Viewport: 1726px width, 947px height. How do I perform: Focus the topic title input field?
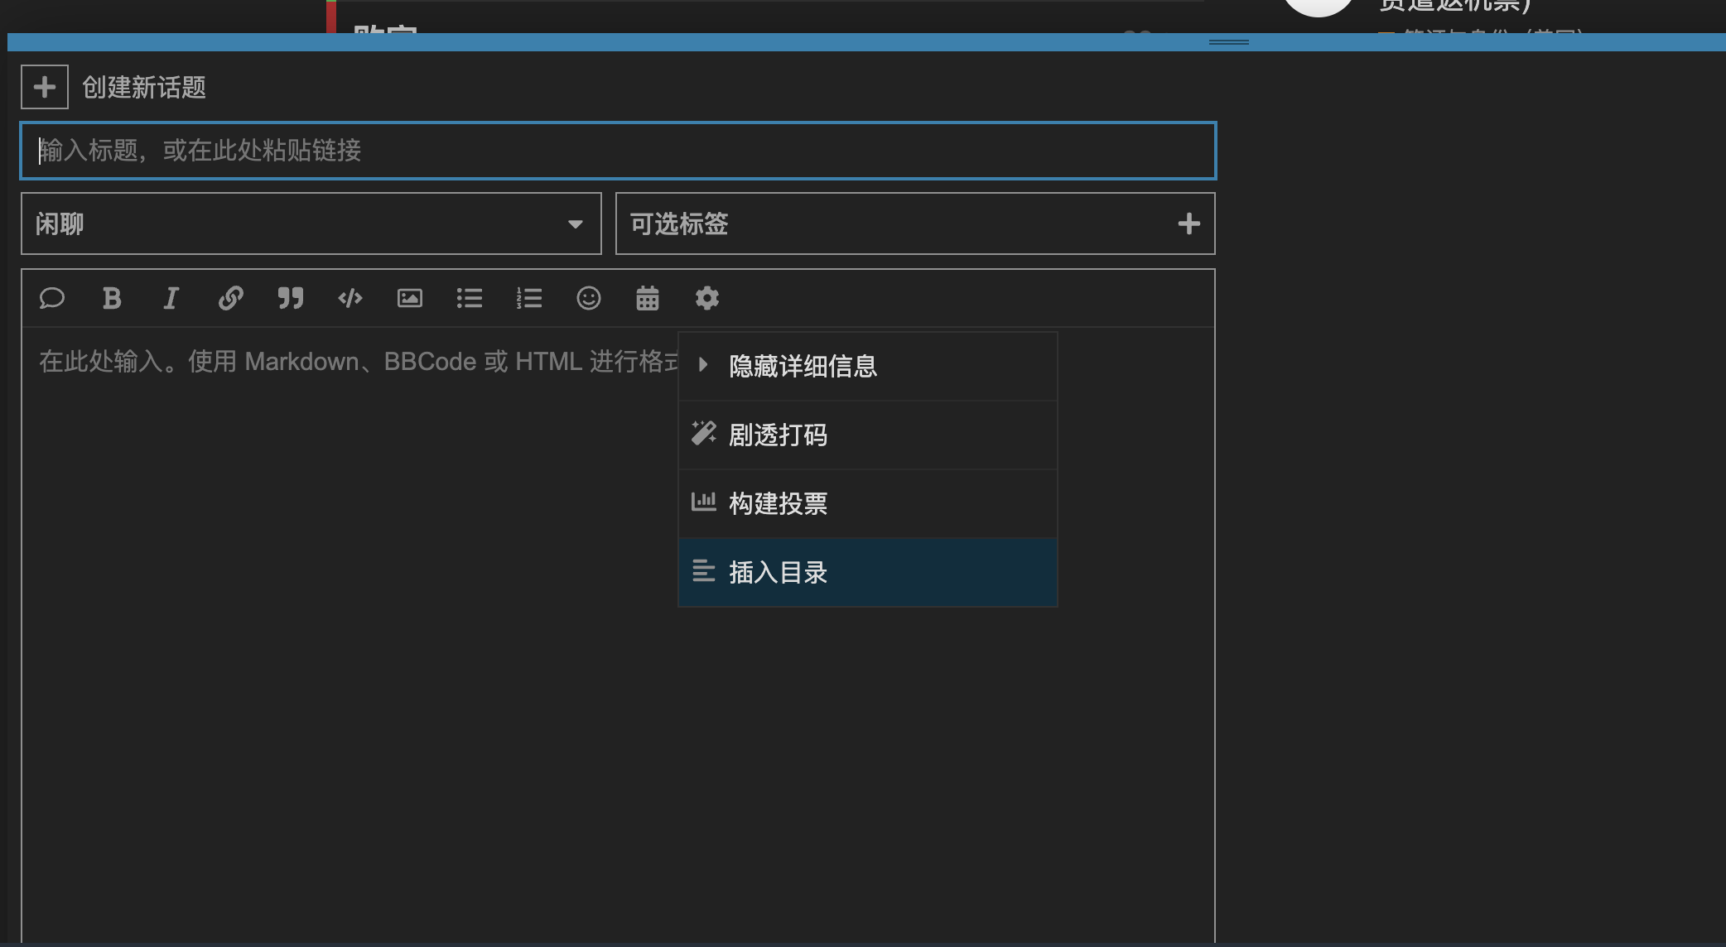coord(618,151)
